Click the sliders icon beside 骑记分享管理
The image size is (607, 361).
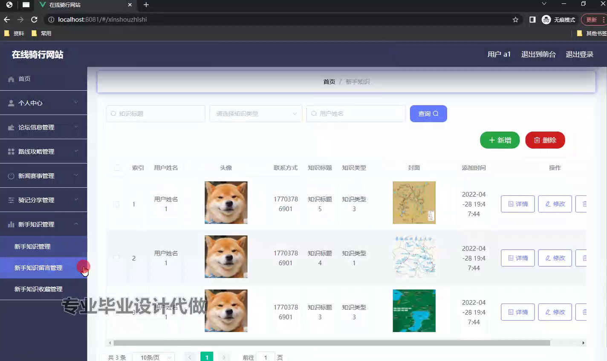[11, 200]
